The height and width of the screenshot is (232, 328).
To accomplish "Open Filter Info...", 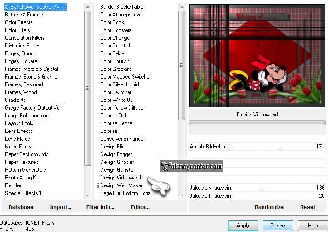I will tap(100, 207).
